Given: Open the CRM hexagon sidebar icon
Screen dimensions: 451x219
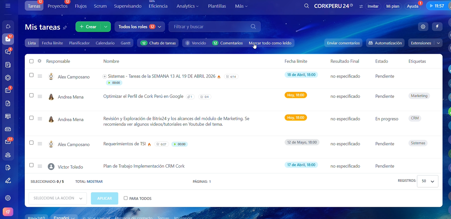Looking at the screenshot, I should [8, 78].
